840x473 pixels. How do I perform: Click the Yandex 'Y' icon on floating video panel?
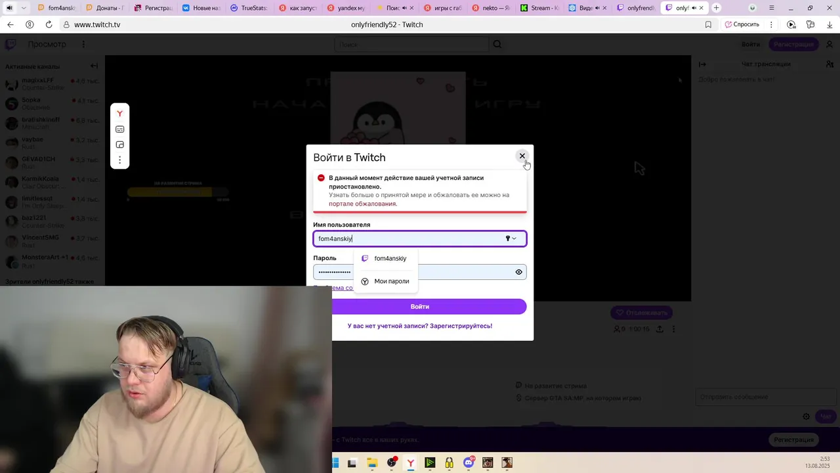pos(119,114)
